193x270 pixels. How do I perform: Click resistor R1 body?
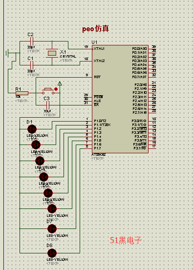(22, 93)
